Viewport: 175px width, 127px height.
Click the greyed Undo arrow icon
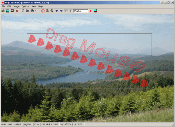pyautogui.click(x=37, y=11)
